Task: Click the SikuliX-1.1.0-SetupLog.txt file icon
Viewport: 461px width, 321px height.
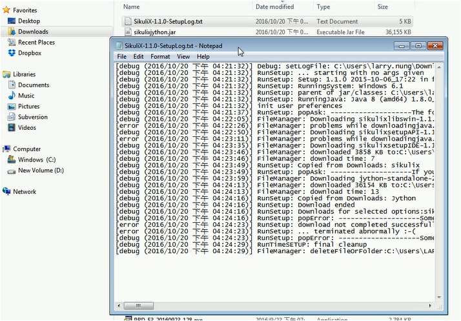Action: pyautogui.click(x=128, y=21)
